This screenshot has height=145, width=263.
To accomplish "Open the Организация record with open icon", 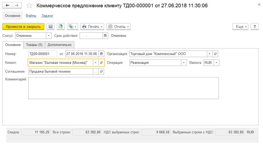I will [215, 54].
